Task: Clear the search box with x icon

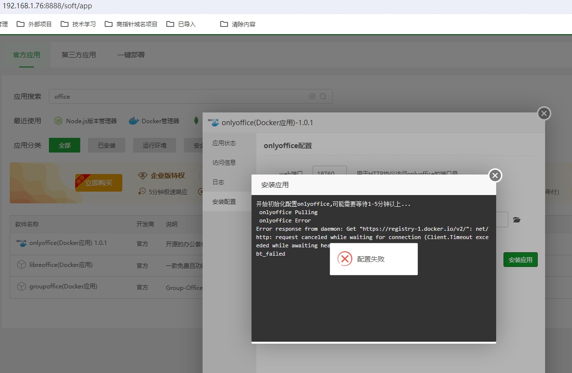Action: pyautogui.click(x=312, y=96)
